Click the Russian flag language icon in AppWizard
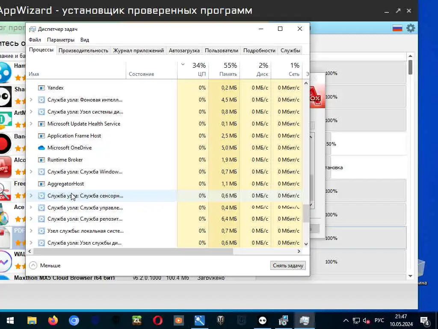This screenshot has height=329, width=438. (397, 28)
